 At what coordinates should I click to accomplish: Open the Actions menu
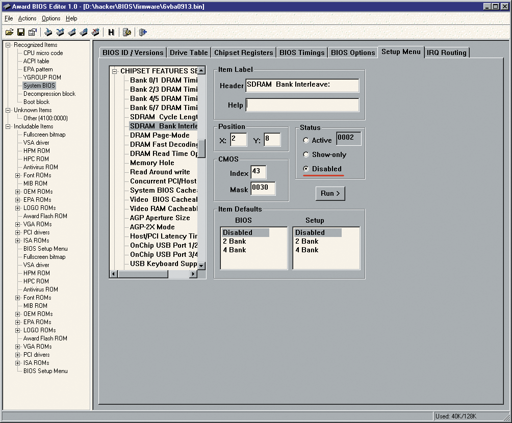pyautogui.click(x=27, y=18)
